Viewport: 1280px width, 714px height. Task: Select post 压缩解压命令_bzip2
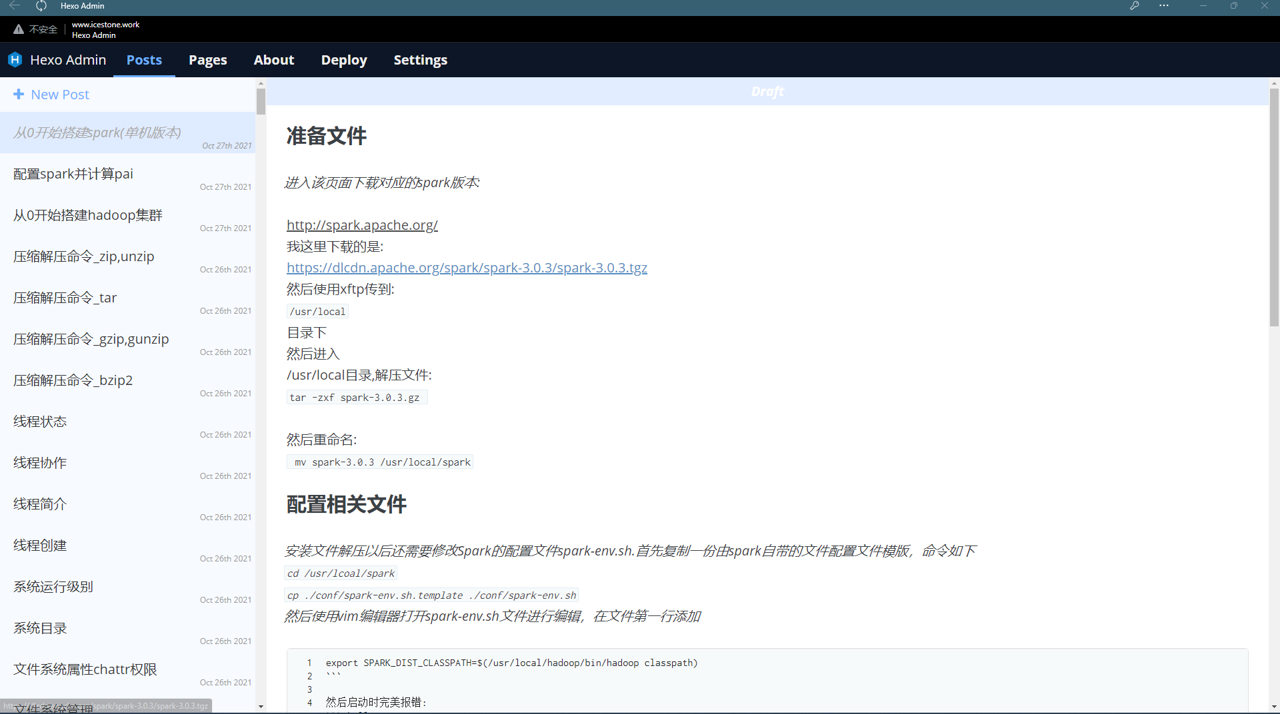click(127, 380)
